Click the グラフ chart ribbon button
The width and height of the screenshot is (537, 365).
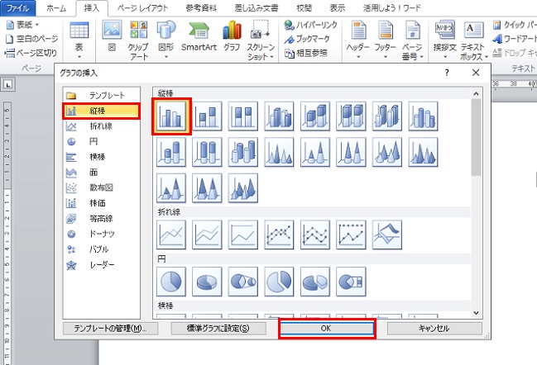tap(232, 36)
